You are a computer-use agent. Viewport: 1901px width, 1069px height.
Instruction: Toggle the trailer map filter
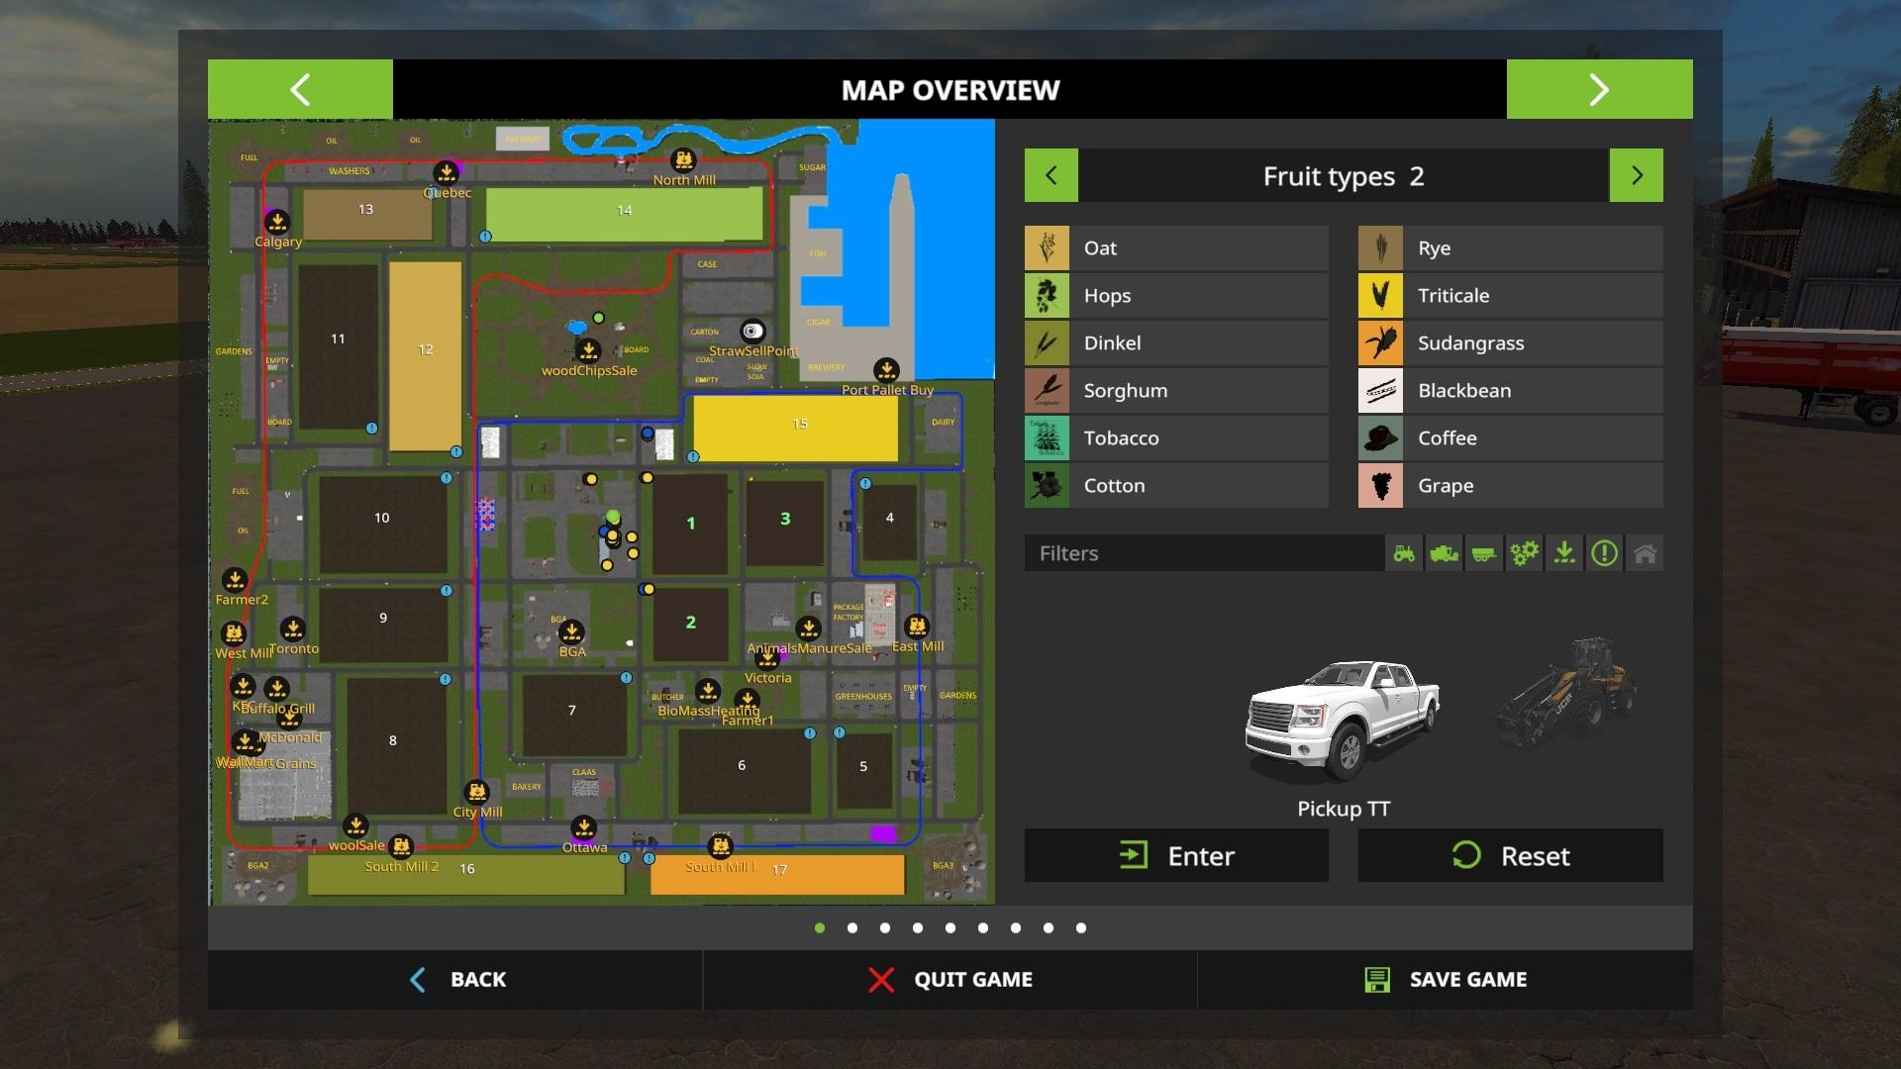(1483, 553)
